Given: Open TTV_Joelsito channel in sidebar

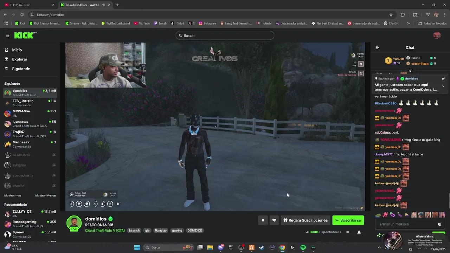Looking at the screenshot, I should point(30,103).
